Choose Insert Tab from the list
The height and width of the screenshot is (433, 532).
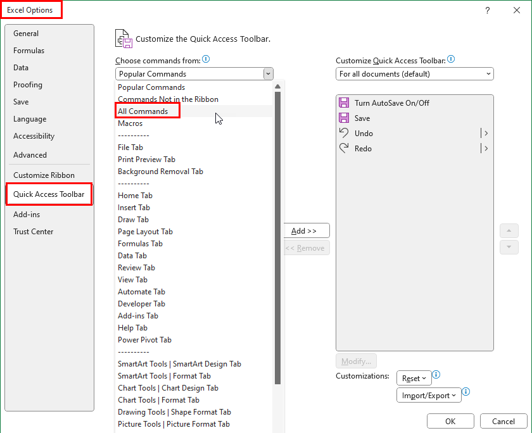[x=194, y=208]
